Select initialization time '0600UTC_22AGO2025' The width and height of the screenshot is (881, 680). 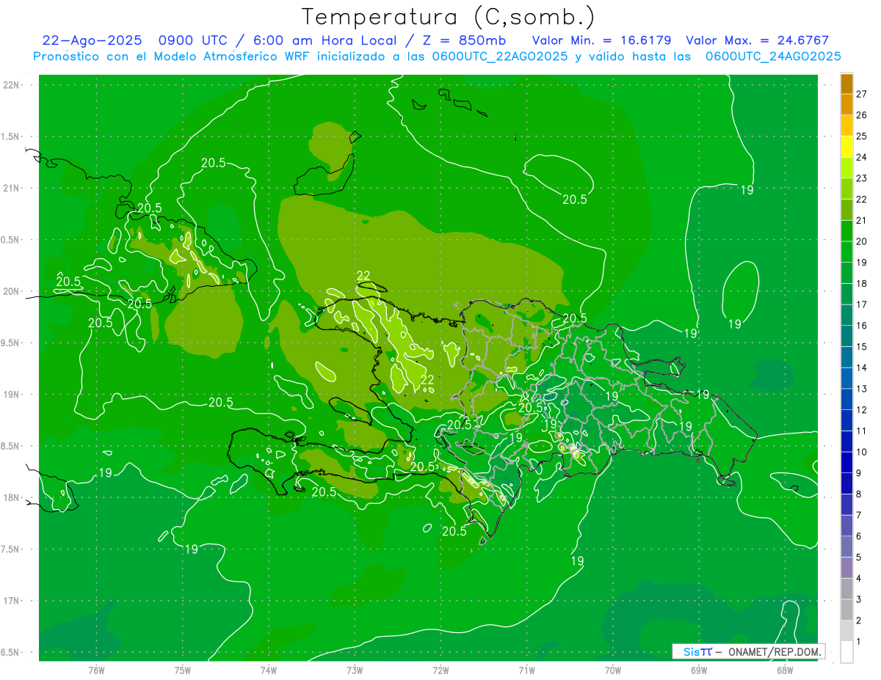pyautogui.click(x=500, y=56)
